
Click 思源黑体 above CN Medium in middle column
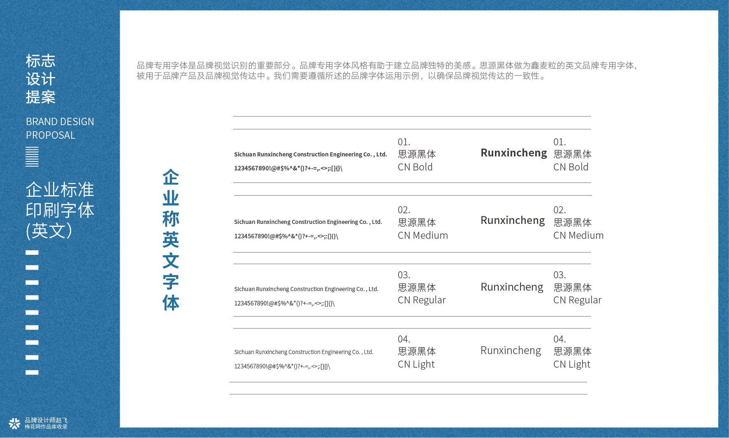pyautogui.click(x=417, y=223)
